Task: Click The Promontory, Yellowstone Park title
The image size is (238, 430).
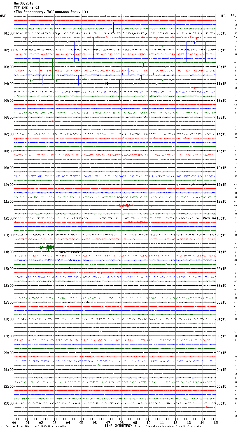Action: pos(51,12)
